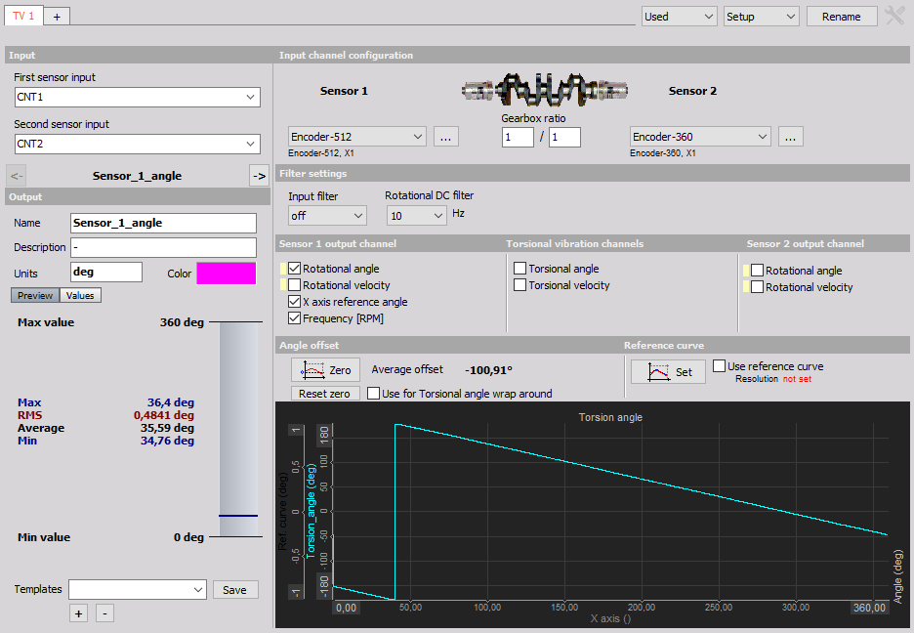Click the Resolution not set text
This screenshot has height=633, width=914.
[x=773, y=379]
